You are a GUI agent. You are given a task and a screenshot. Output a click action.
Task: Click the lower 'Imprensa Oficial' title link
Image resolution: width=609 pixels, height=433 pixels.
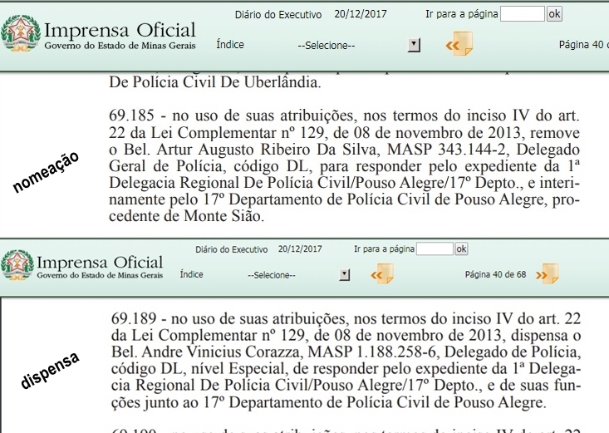[99, 262]
